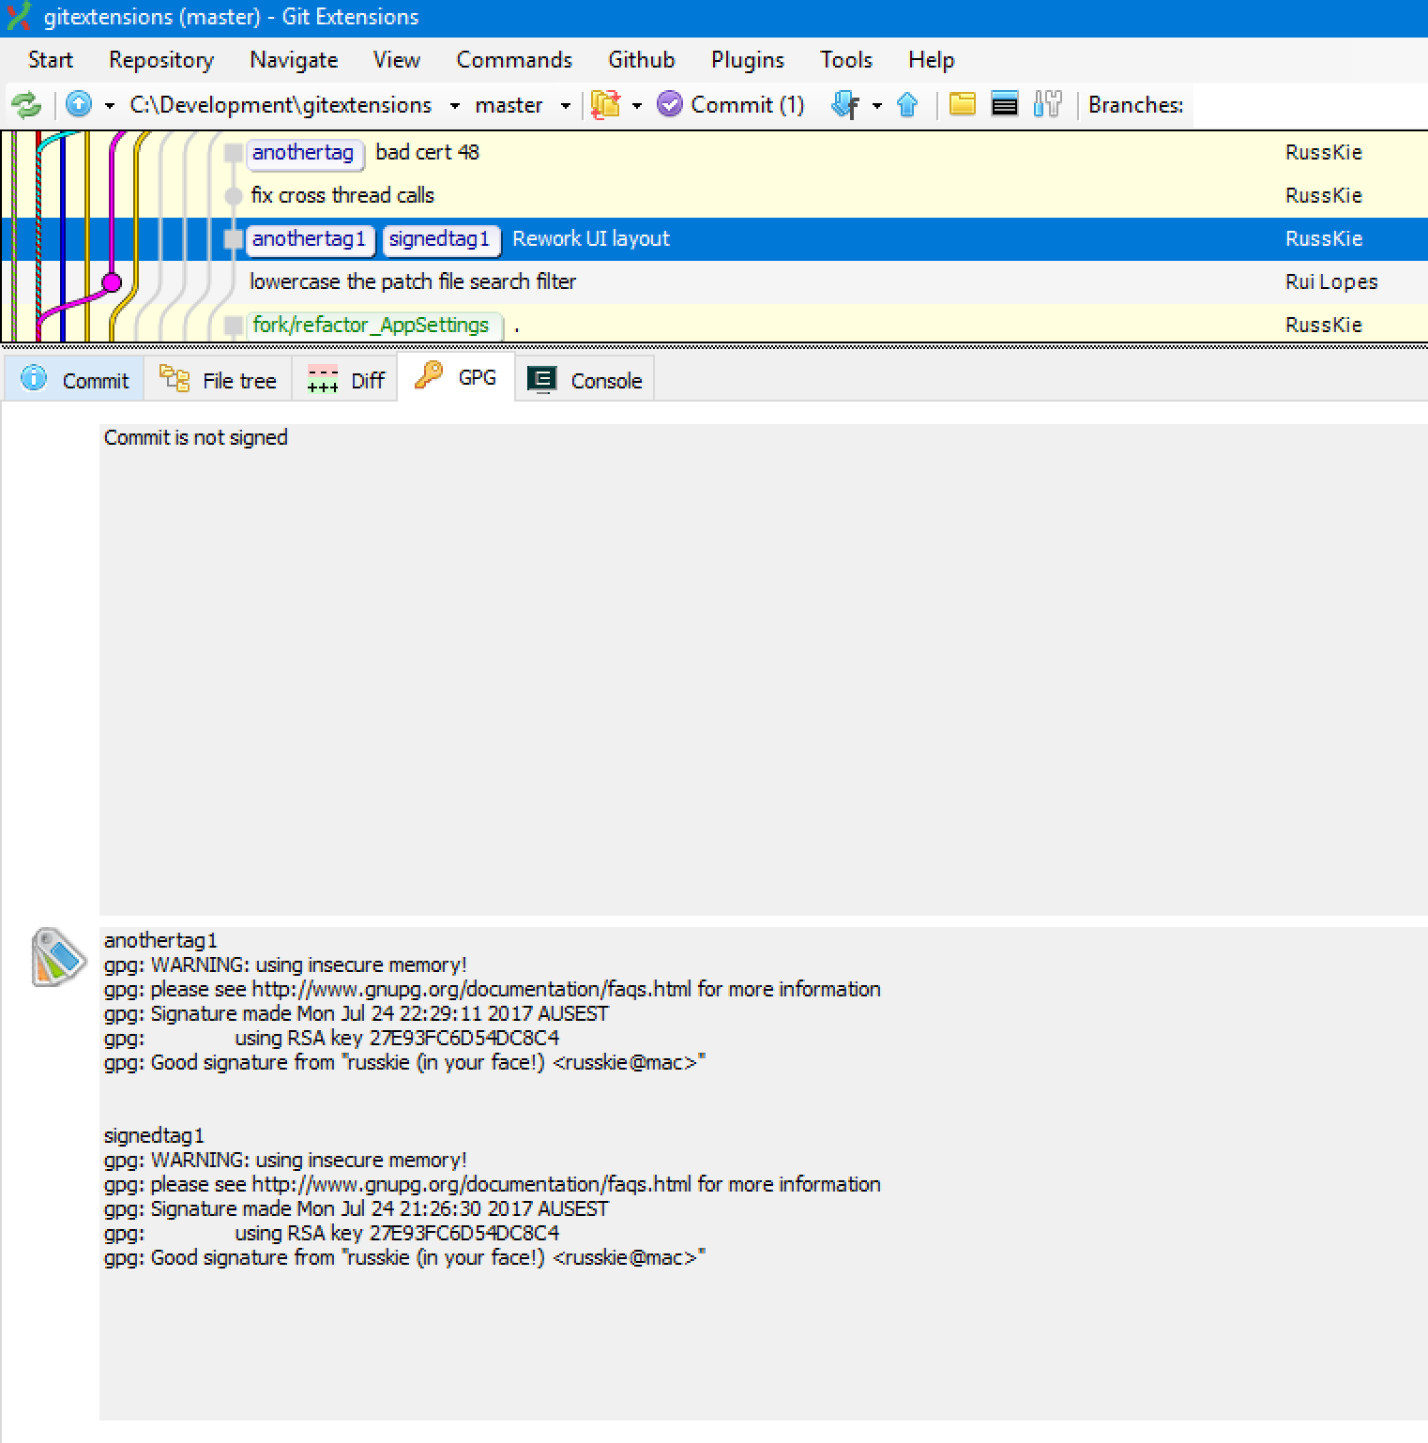Open the repository folder in file explorer
This screenshot has width=1428, height=1443.
coord(962,104)
